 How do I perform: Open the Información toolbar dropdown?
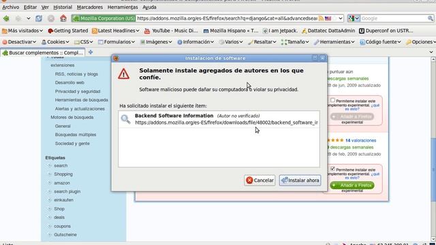point(196,42)
